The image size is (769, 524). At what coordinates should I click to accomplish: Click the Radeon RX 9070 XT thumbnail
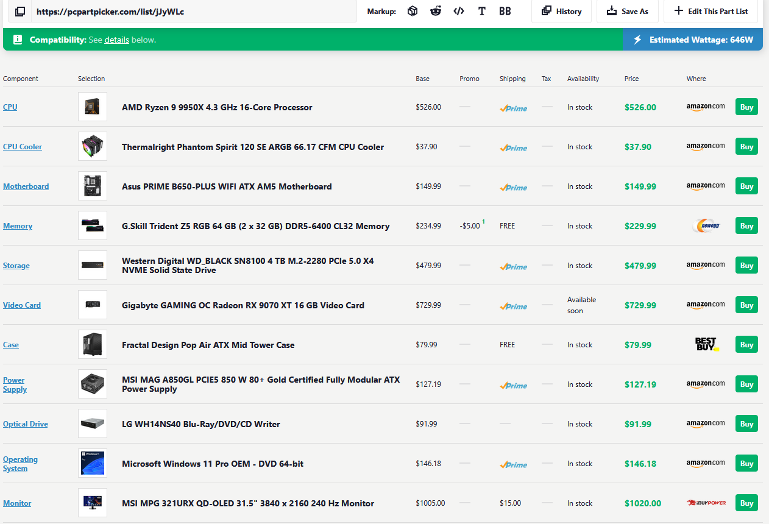tap(93, 305)
